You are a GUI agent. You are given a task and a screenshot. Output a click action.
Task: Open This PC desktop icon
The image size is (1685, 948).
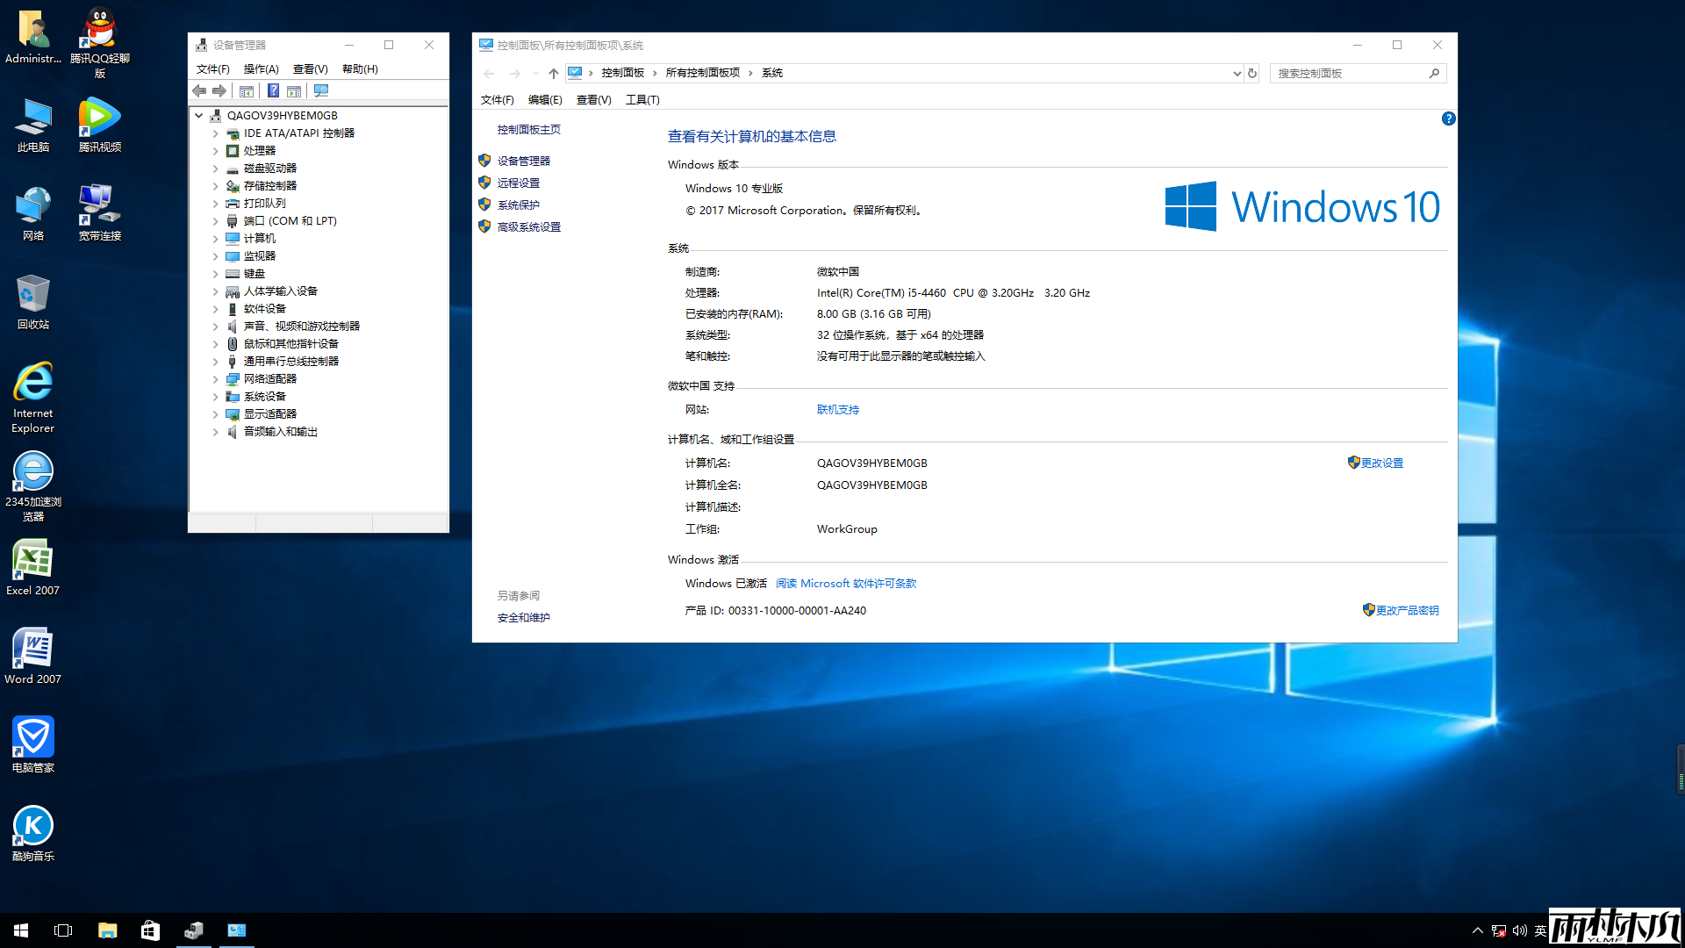(33, 125)
